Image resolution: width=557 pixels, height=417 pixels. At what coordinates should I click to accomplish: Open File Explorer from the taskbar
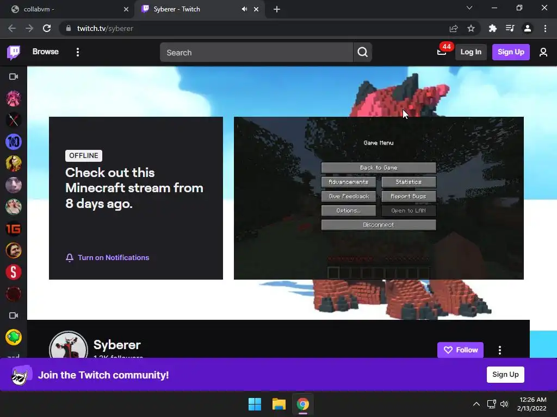(x=279, y=404)
